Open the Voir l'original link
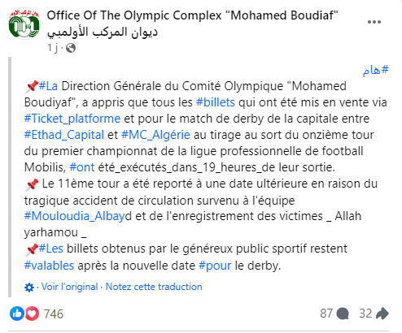This screenshot has height=333, width=402. coord(69,287)
